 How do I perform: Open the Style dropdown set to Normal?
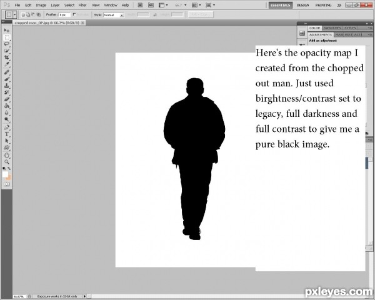pyautogui.click(x=114, y=15)
